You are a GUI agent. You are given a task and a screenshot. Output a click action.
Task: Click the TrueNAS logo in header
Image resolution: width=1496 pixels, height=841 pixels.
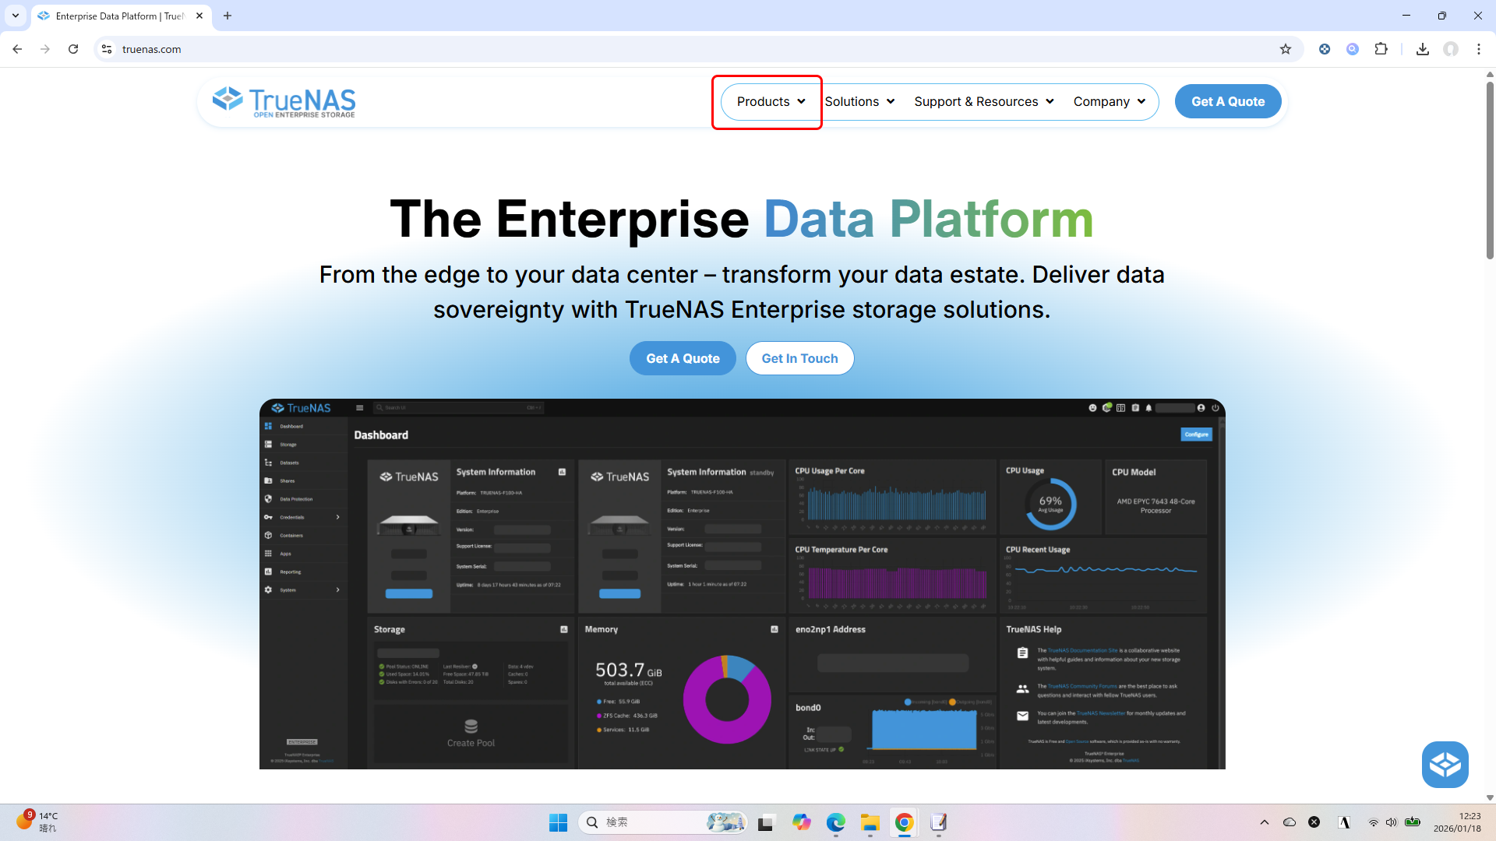click(284, 101)
